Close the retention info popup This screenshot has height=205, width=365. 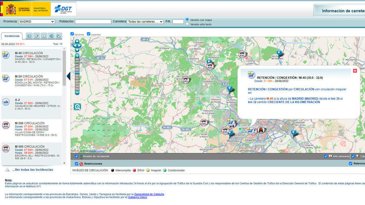[x=355, y=71]
